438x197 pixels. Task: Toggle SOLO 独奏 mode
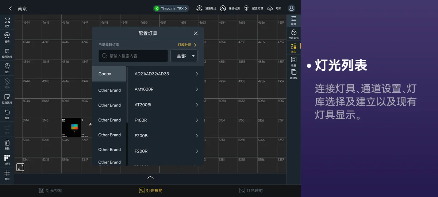point(7,37)
